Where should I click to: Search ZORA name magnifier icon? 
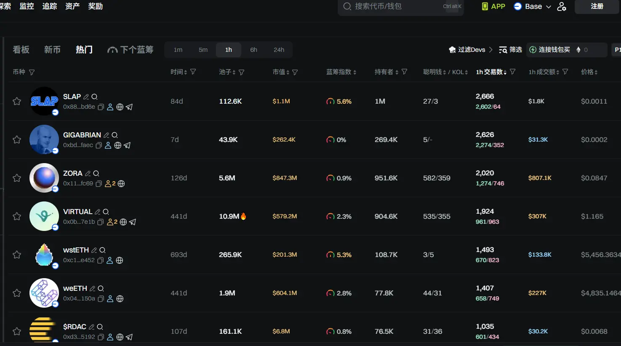pos(96,174)
